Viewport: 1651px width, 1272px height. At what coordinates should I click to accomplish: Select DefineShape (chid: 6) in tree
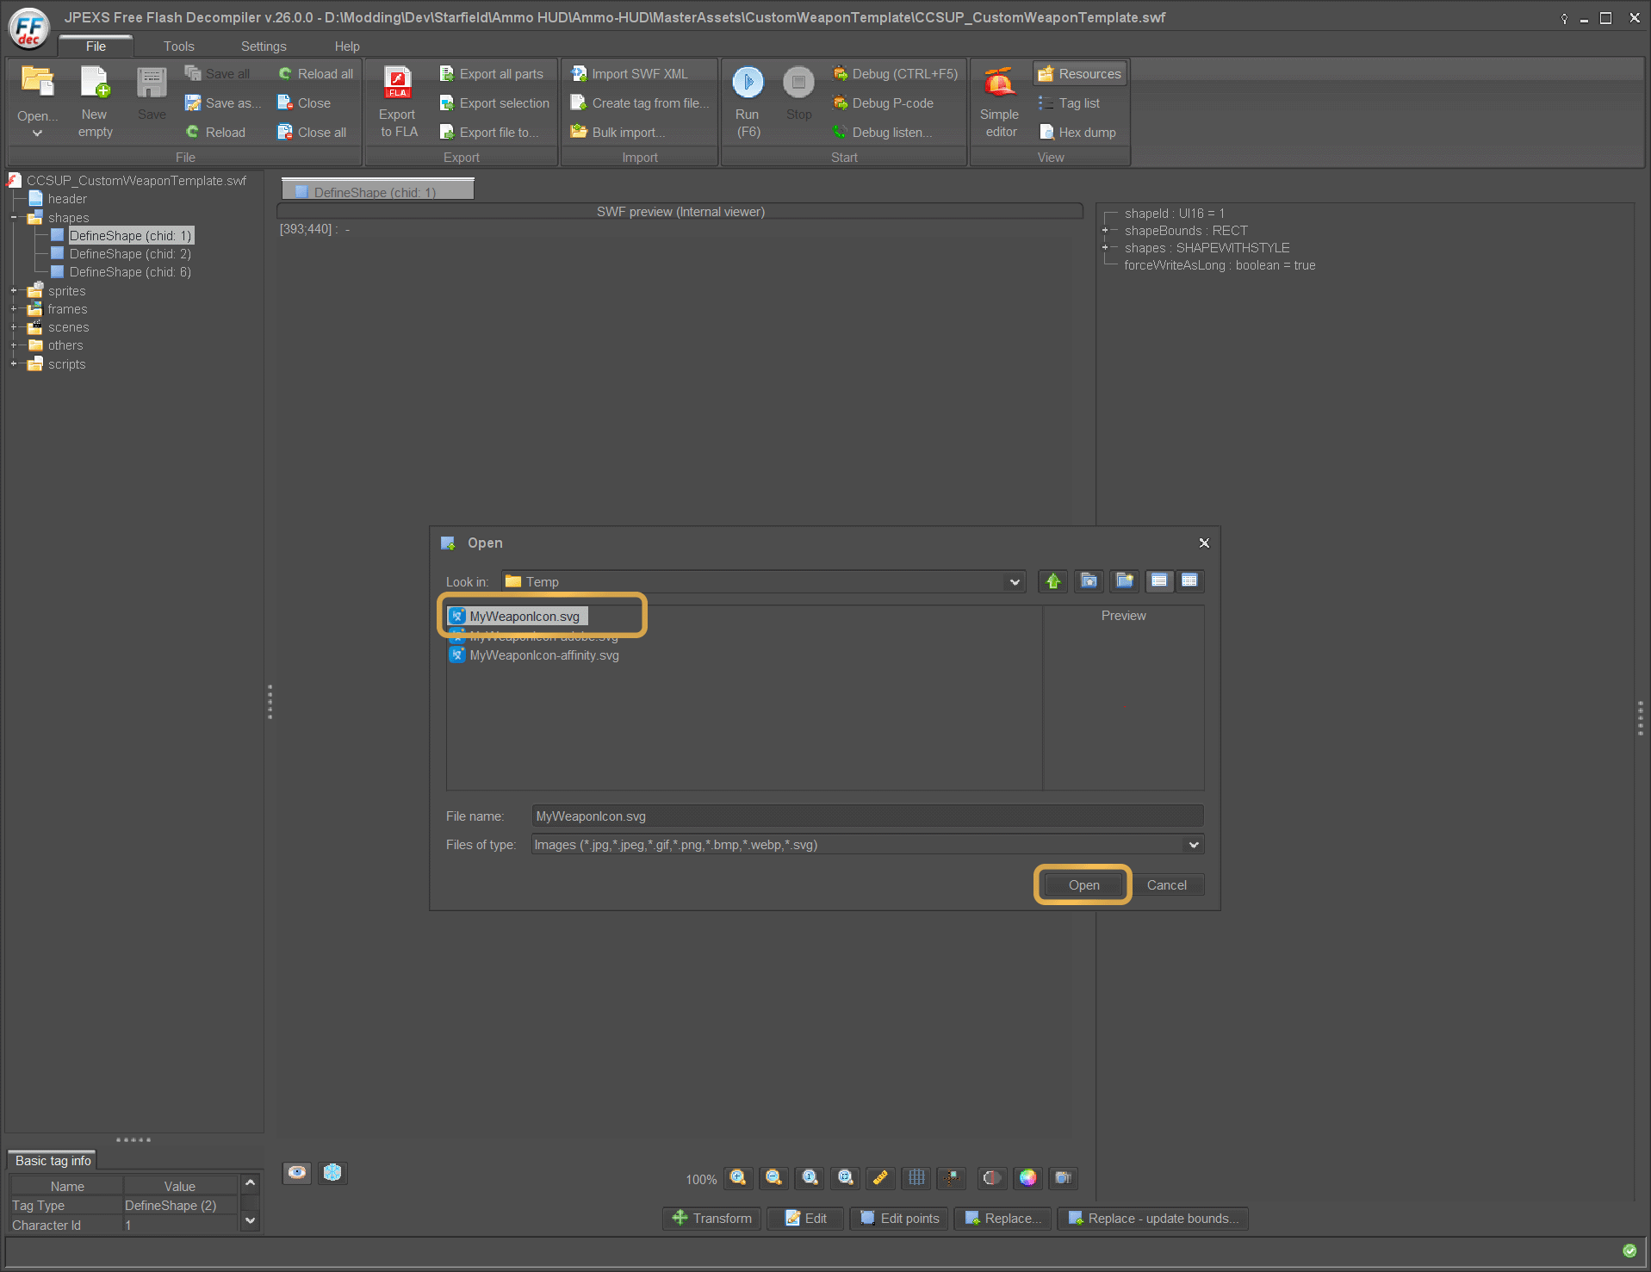[x=121, y=272]
